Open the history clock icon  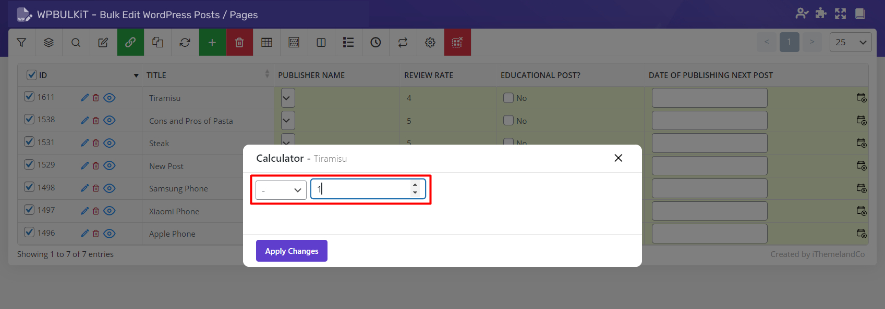(x=375, y=43)
